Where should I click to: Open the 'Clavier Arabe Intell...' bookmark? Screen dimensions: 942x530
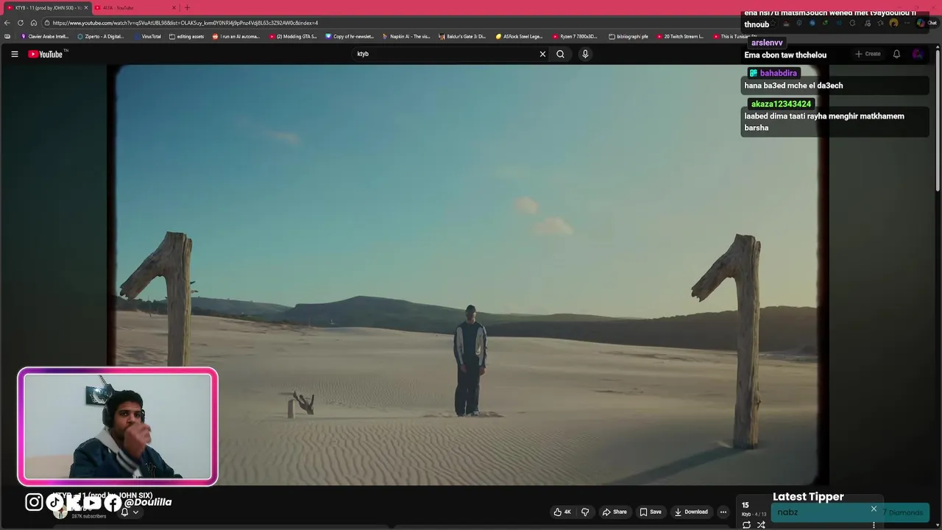45,36
